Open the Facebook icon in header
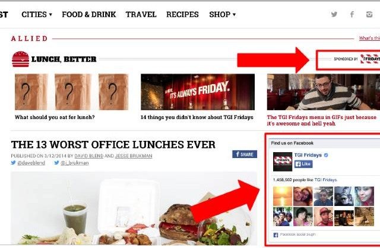Image resolution: width=380 pixels, height=248 pixels. [x=352, y=14]
